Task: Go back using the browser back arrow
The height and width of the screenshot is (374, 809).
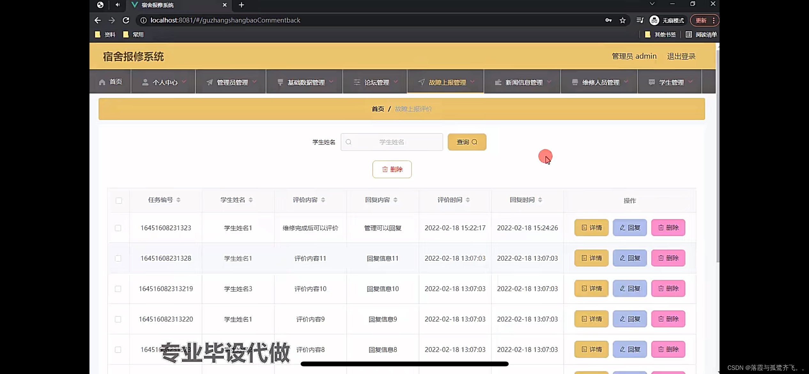Action: tap(98, 20)
